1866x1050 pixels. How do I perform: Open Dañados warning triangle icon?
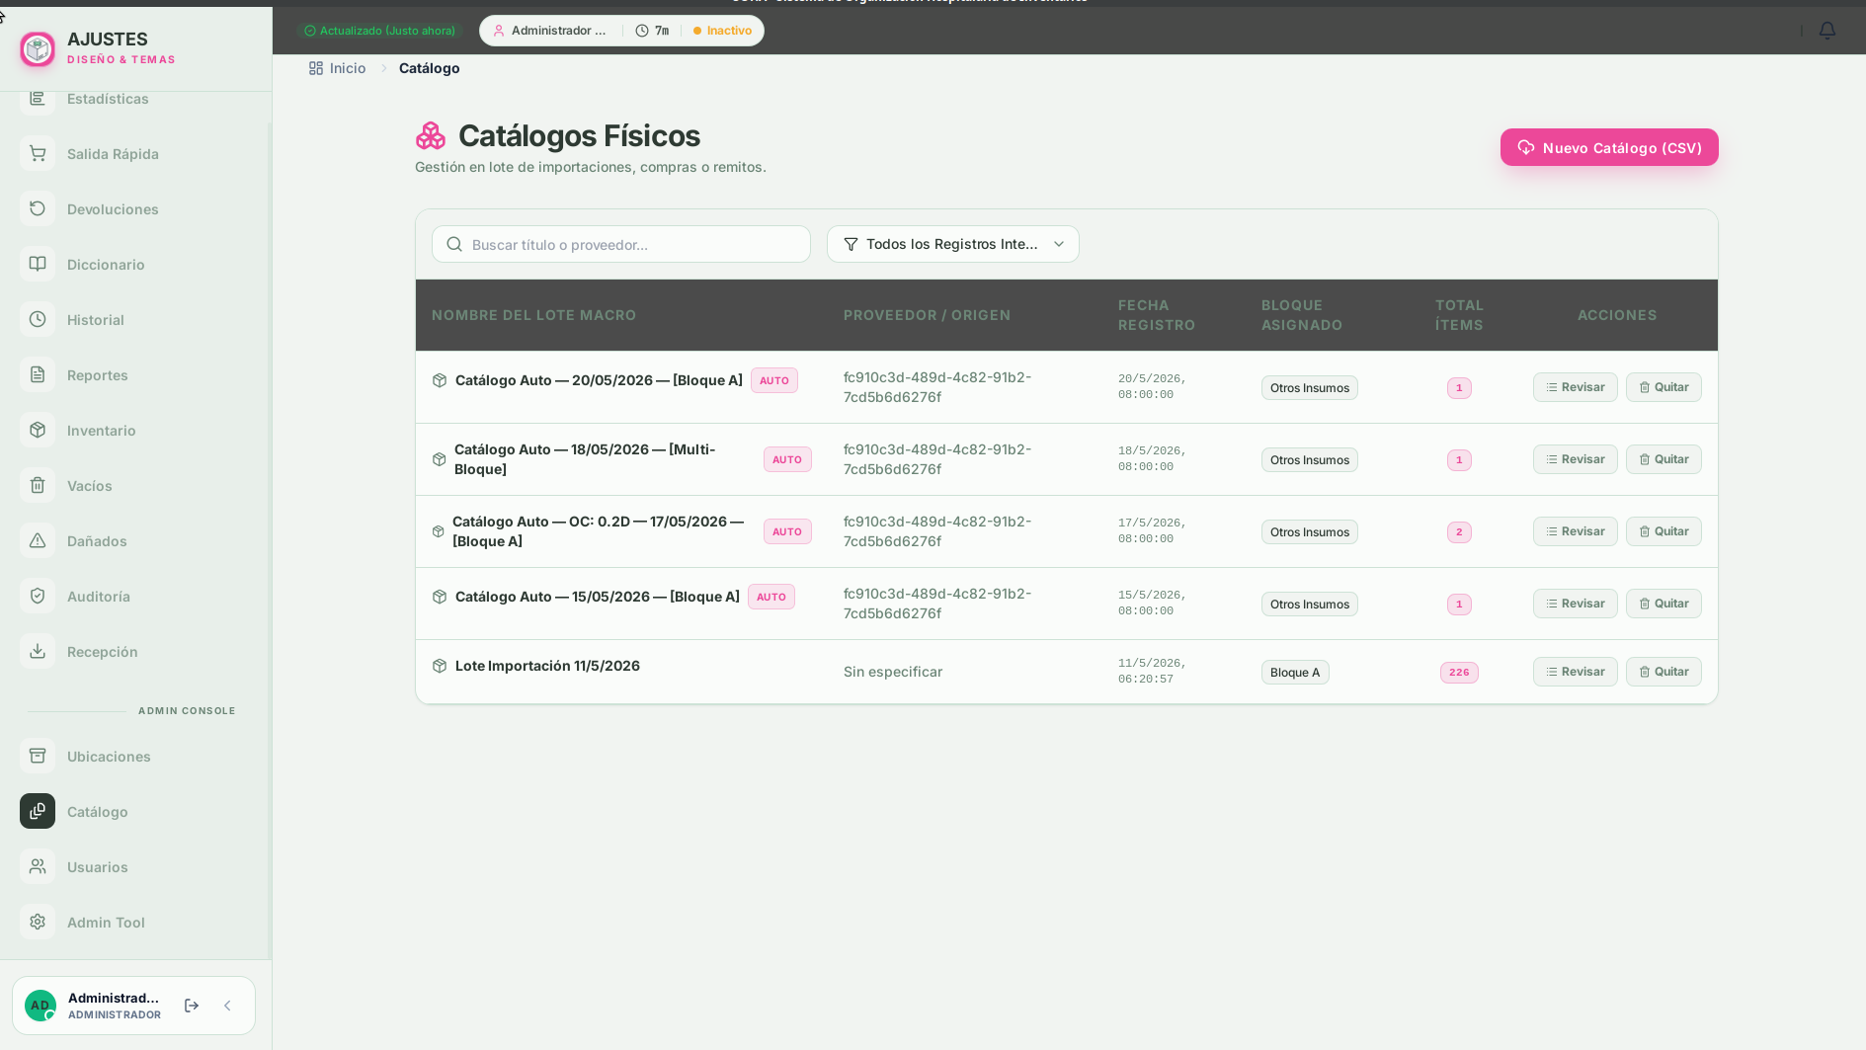pos(38,540)
